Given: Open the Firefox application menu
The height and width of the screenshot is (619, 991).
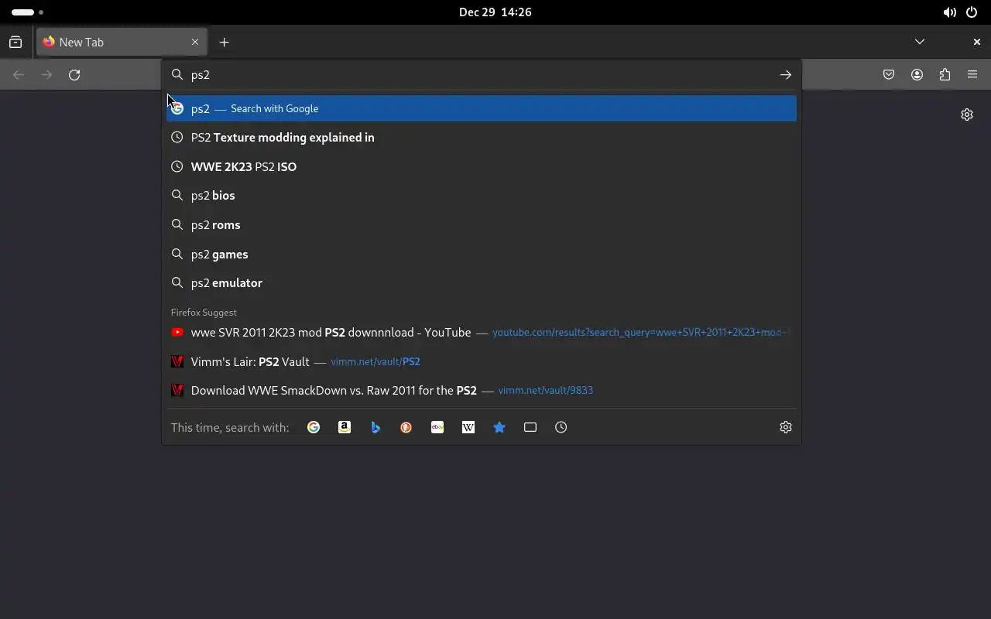Looking at the screenshot, I should click(972, 75).
